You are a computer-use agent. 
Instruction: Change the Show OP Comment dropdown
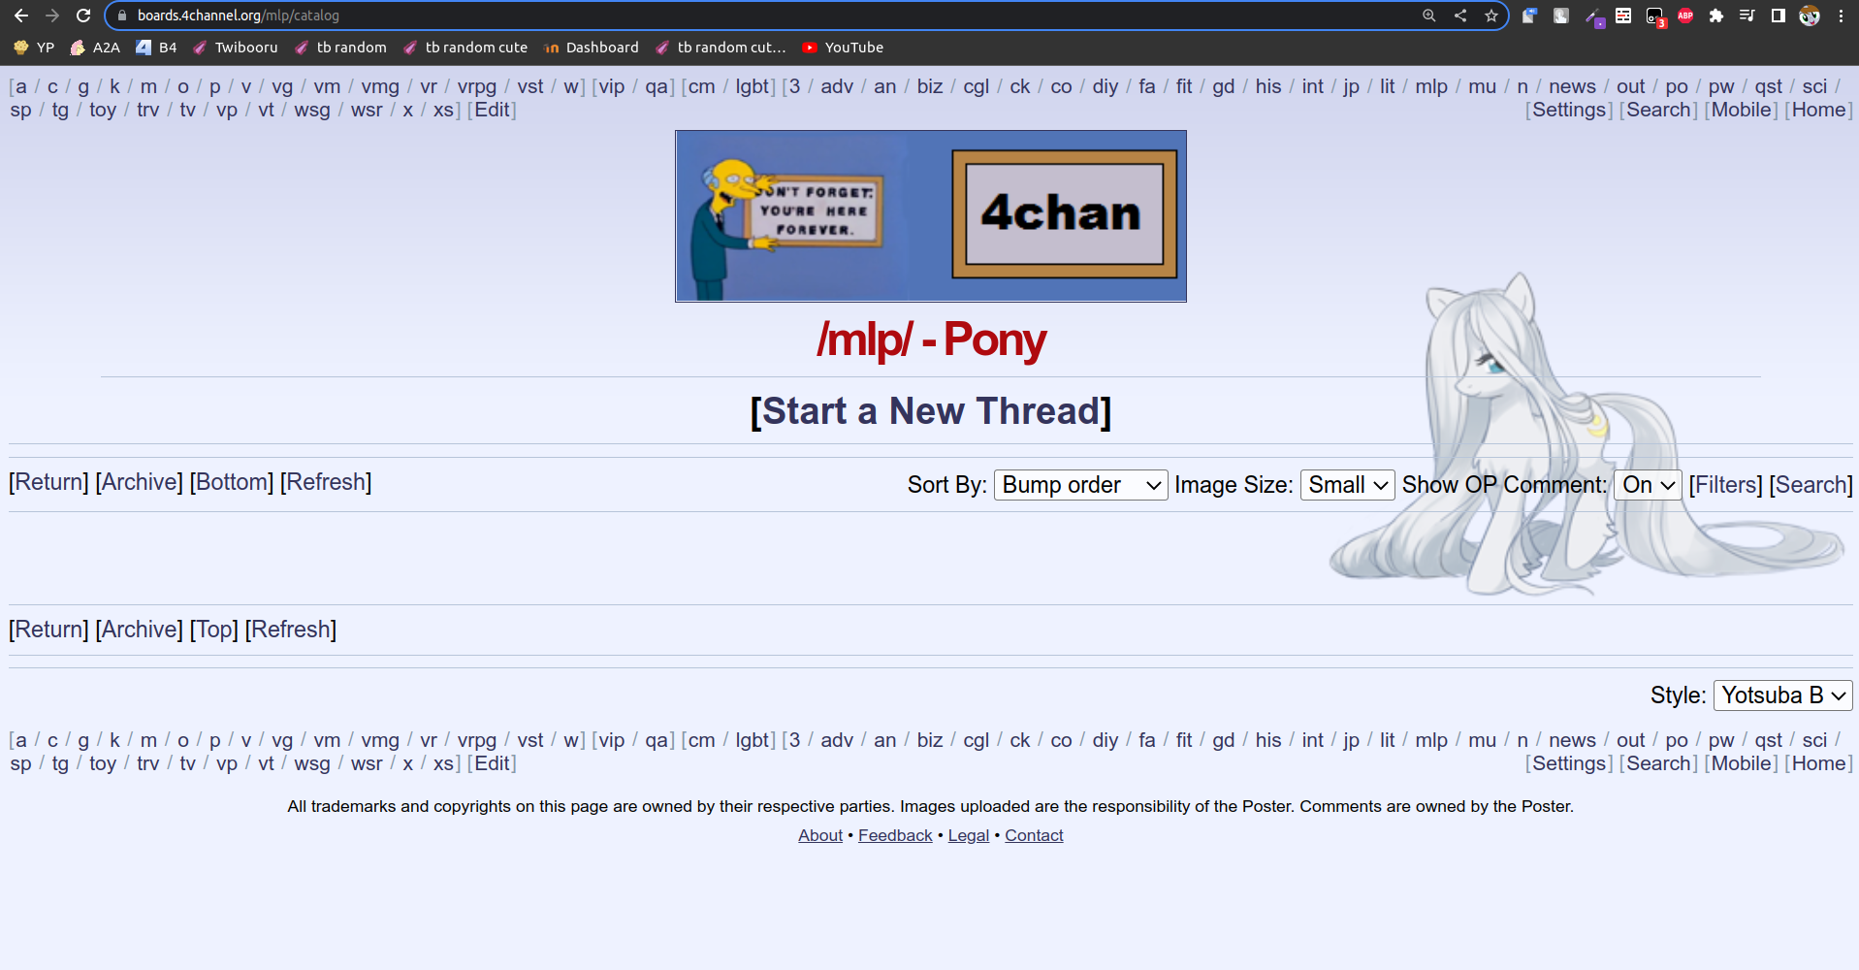[1648, 485]
